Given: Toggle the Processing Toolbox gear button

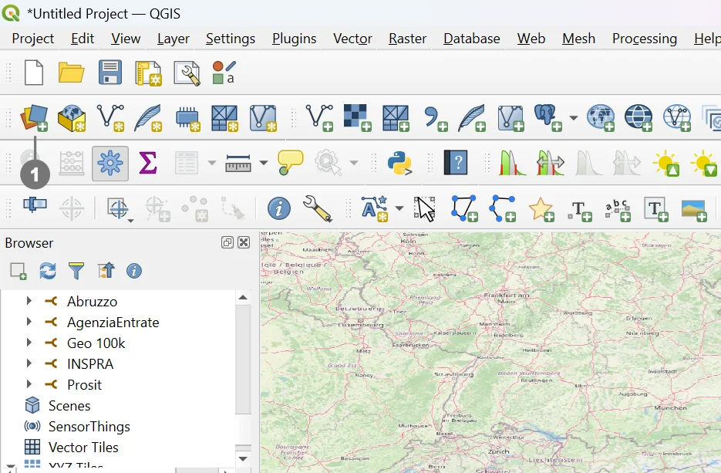Looking at the screenshot, I should [110, 163].
